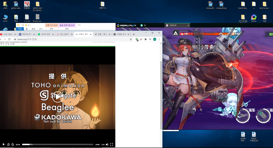Tap the torpedo skill button 0/5
The width and height of the screenshot is (273, 148).
[x=243, y=115]
